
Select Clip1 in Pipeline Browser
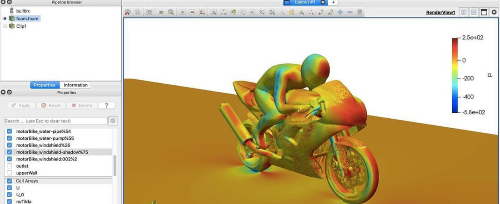21,26
